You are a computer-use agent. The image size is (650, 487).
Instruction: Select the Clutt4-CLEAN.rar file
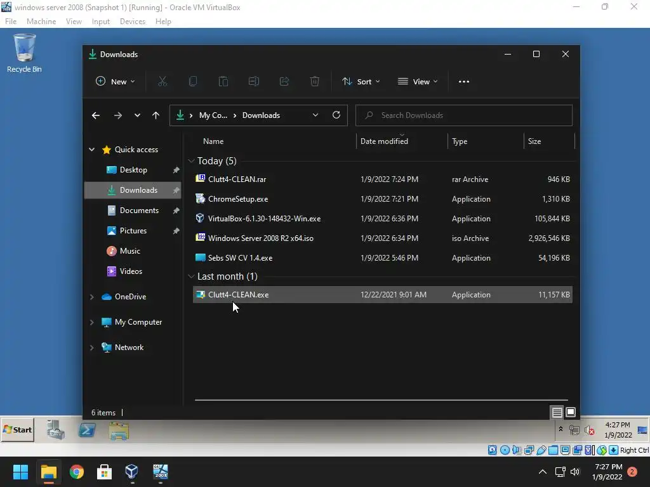(383, 179)
